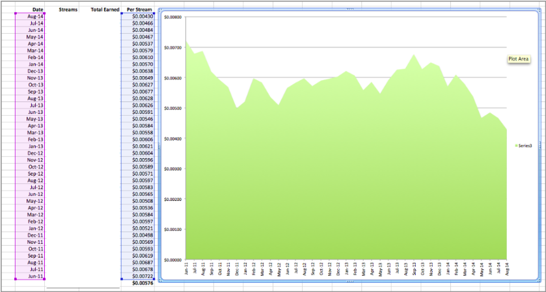Select the Series3 legend label

coord(525,146)
